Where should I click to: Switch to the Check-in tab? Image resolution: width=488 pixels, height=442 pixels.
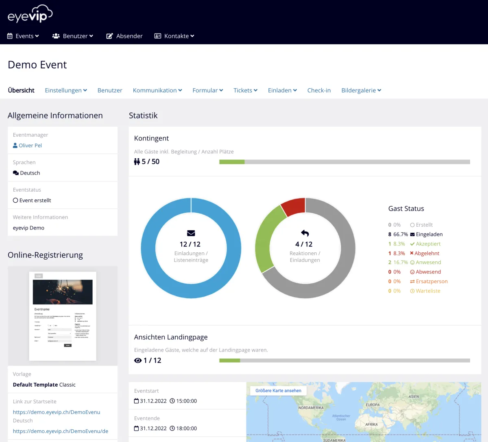click(319, 90)
